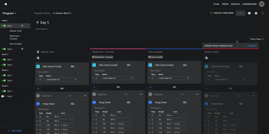This screenshot has height=134, width=269.
Task: Collapse the Default Track Superset
Action: (85, 96)
